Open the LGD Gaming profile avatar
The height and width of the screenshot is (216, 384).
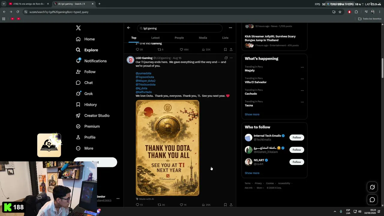click(130, 60)
